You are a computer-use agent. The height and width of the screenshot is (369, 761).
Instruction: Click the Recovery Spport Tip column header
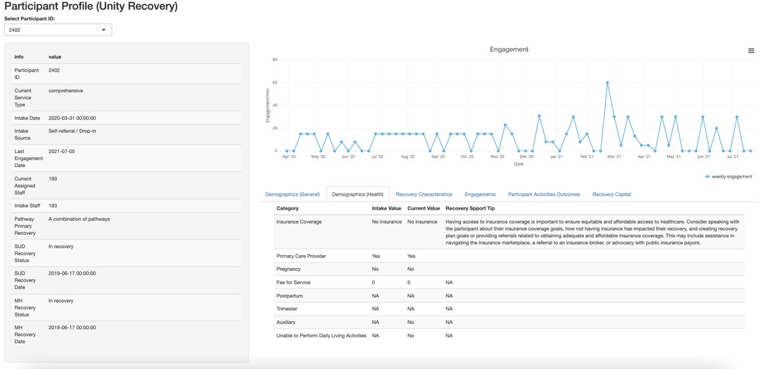tap(469, 208)
